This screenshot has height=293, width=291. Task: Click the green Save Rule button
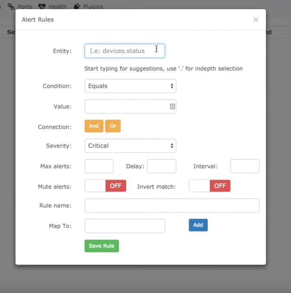pyautogui.click(x=101, y=246)
